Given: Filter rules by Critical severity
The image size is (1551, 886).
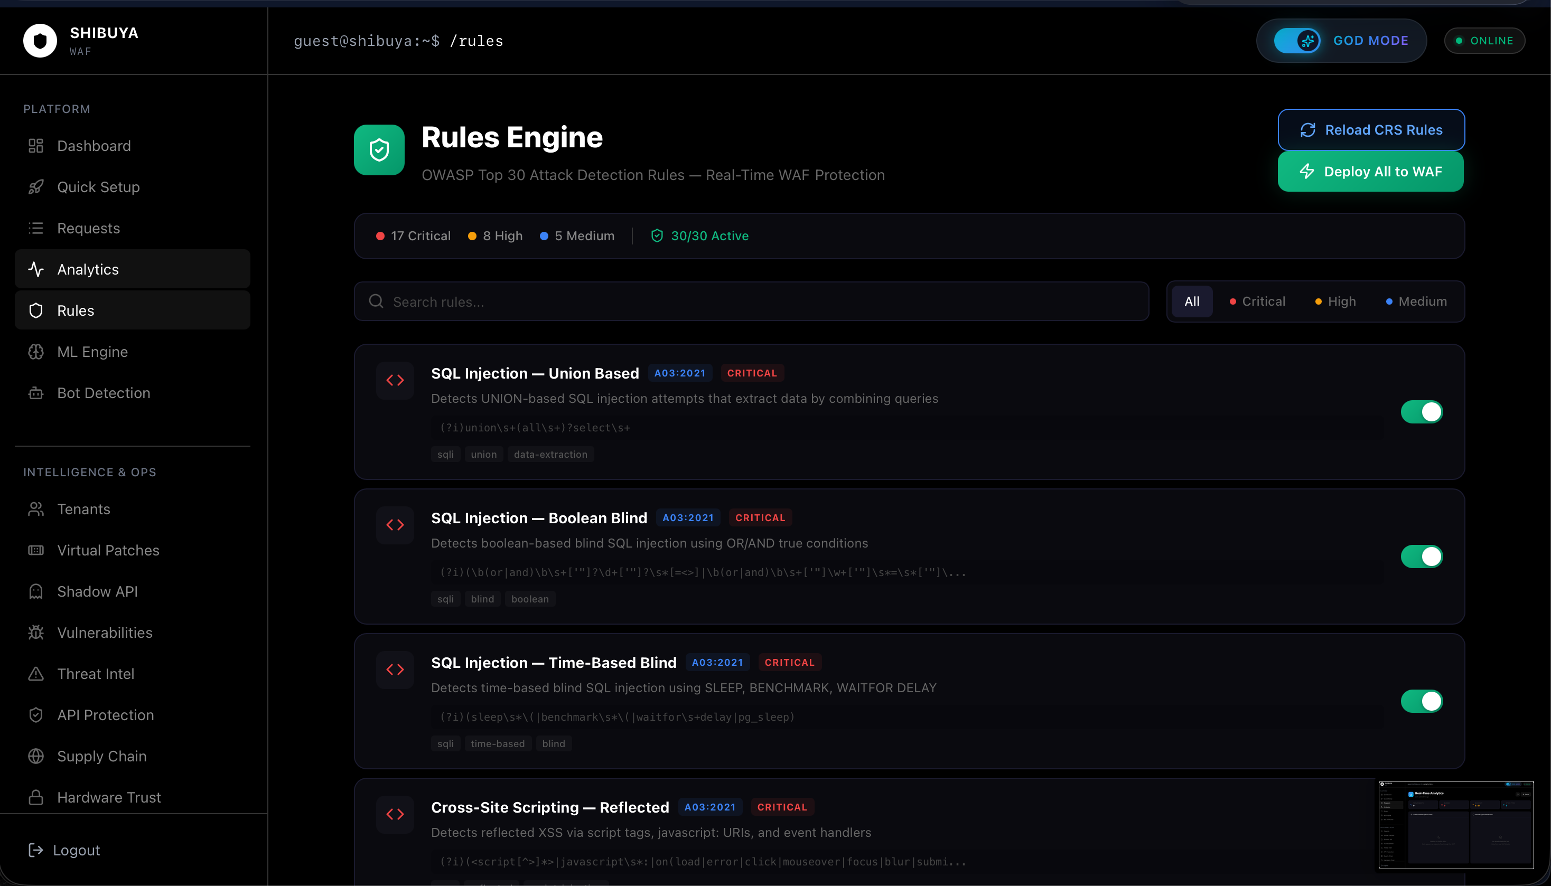Looking at the screenshot, I should (1257, 302).
